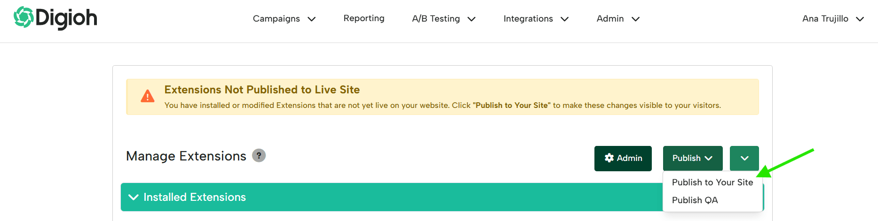Image resolution: width=878 pixels, height=221 pixels.
Task: Open the Ana Trujillo account menu
Action: (x=833, y=19)
